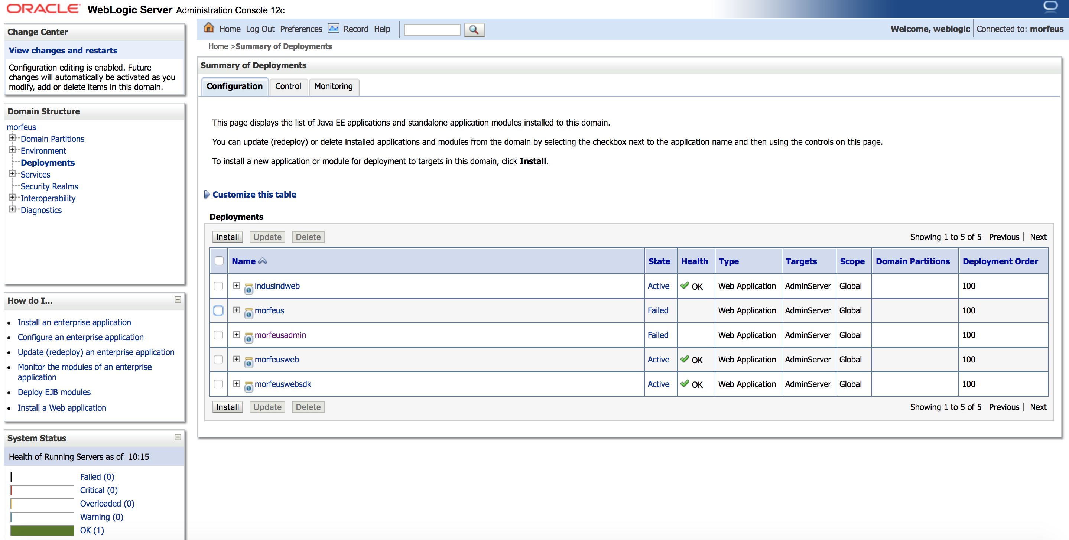Open Preferences in top toolbar
Viewport: 1069px width, 540px height.
pos(301,29)
